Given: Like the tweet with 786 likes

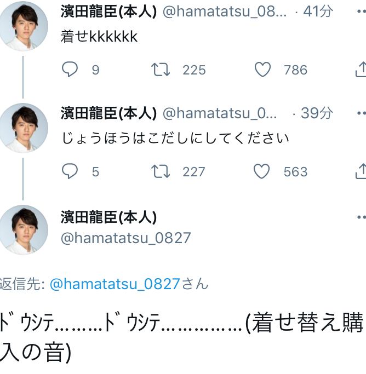Looking at the screenshot, I should click(x=263, y=70).
